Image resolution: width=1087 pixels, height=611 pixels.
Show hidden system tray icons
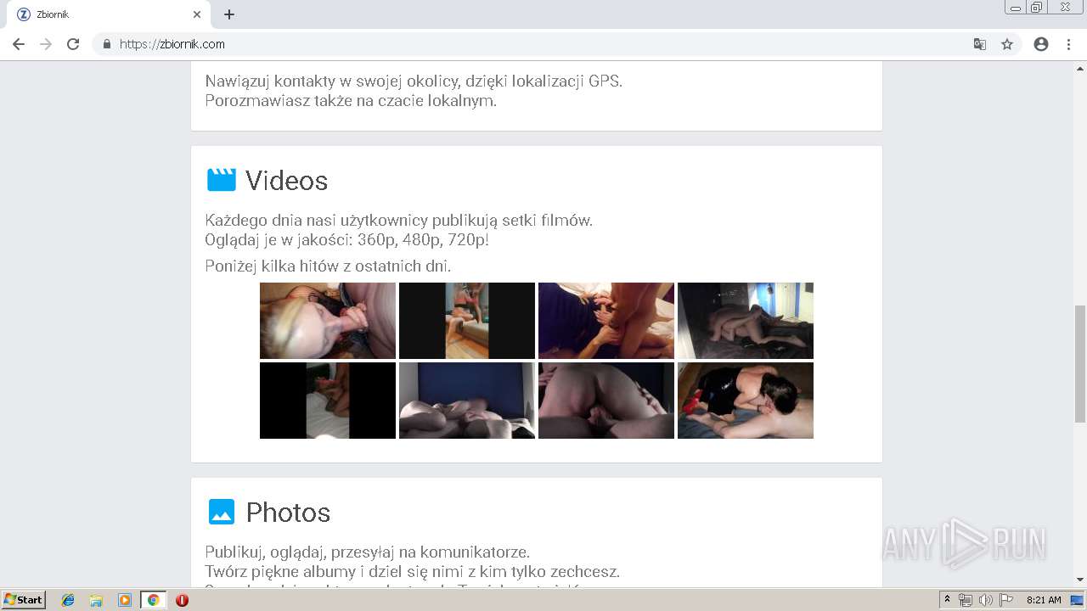point(948,600)
